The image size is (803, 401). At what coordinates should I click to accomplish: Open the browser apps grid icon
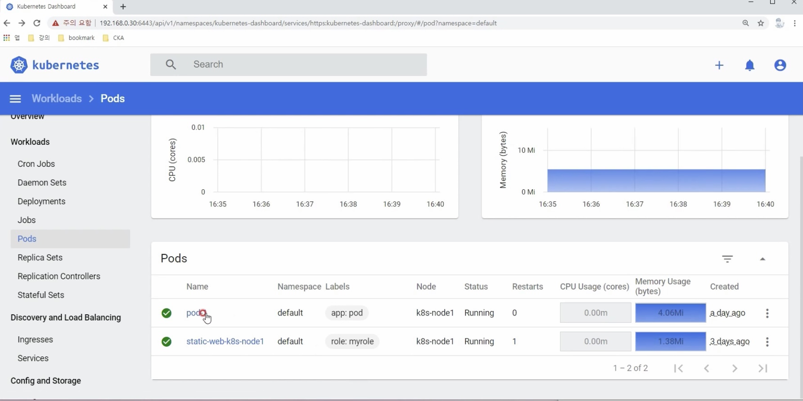click(6, 38)
